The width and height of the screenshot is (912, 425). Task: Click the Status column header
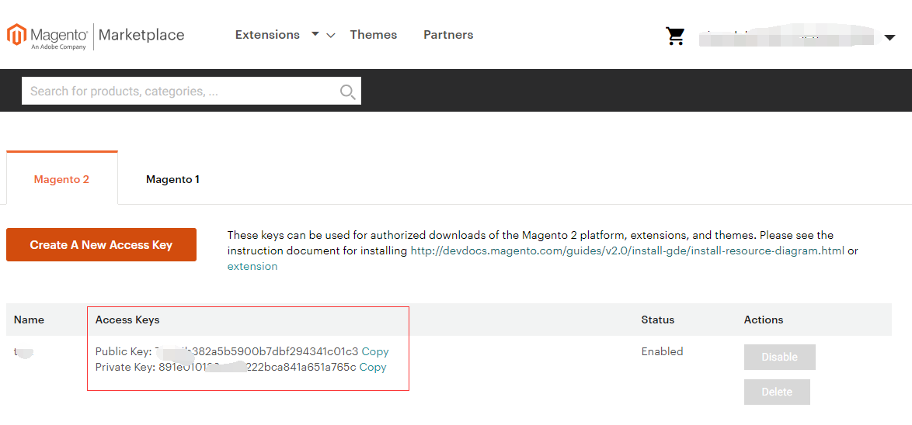coord(658,320)
